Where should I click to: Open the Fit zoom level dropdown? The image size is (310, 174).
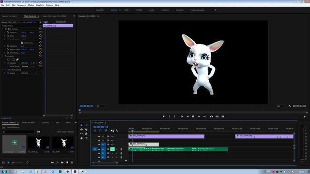click(101, 106)
